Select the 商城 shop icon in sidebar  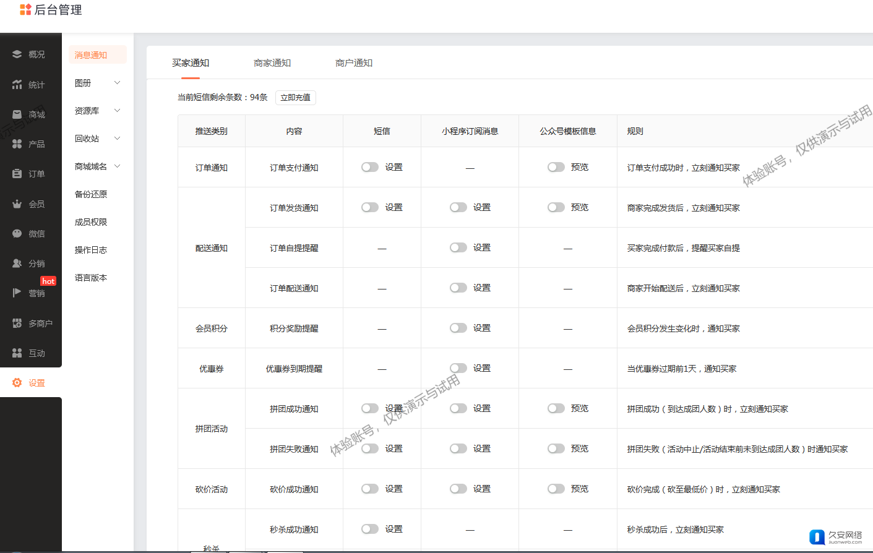17,114
